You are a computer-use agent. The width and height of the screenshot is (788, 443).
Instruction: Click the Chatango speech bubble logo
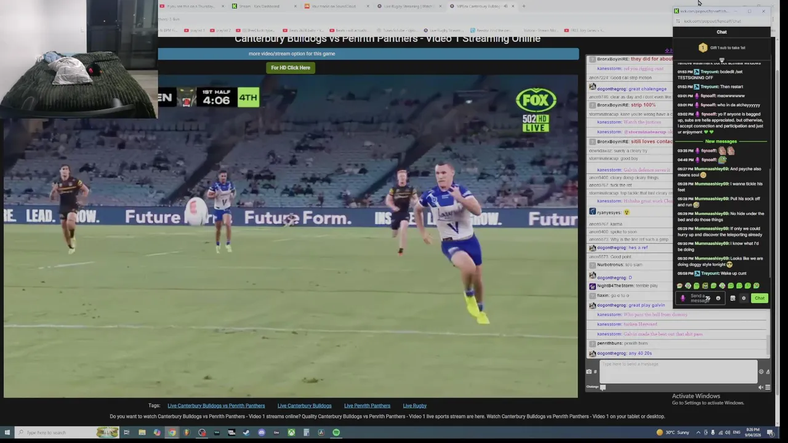(603, 387)
